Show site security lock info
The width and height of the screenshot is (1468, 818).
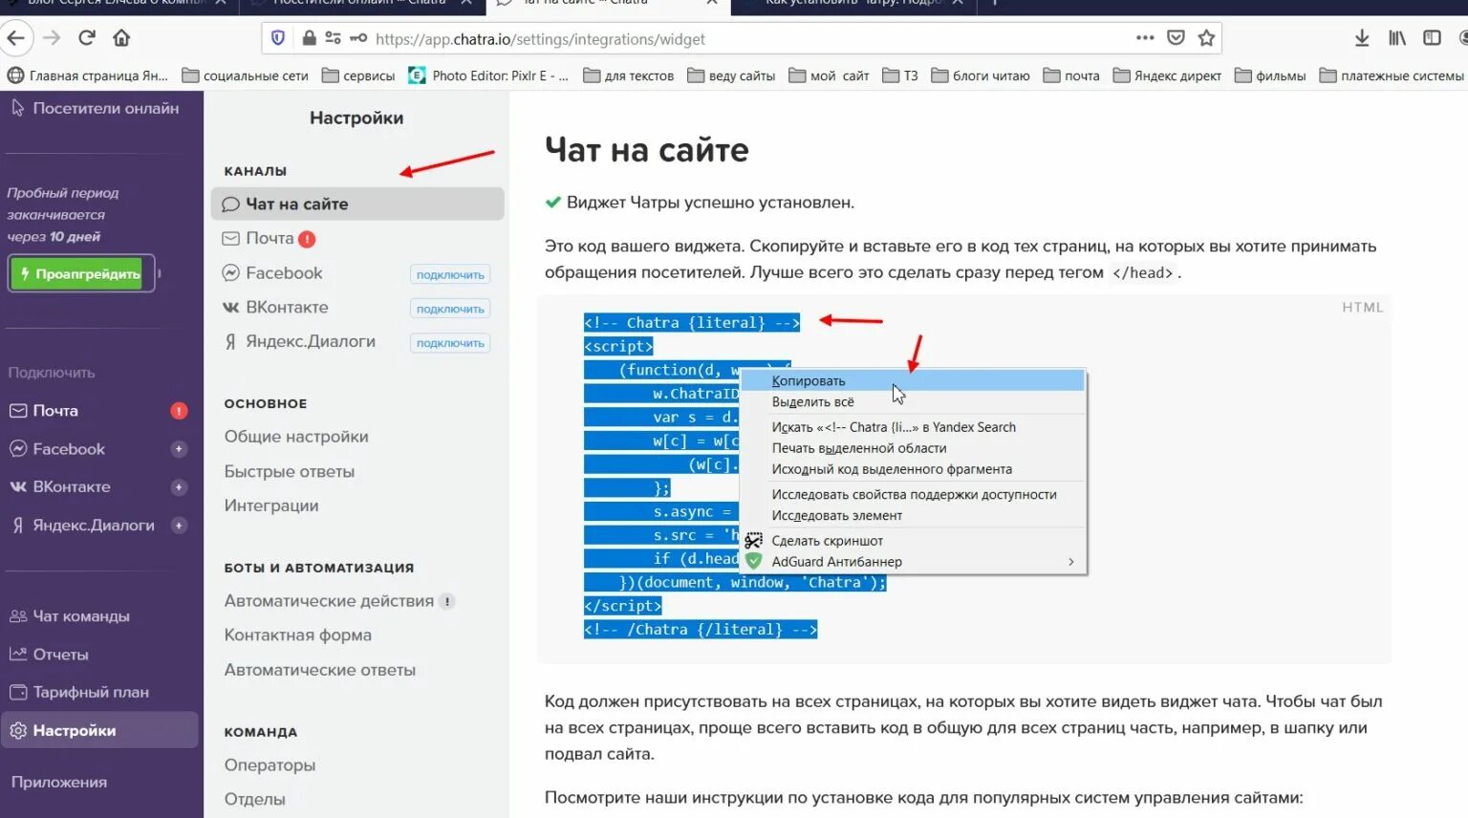(x=309, y=38)
